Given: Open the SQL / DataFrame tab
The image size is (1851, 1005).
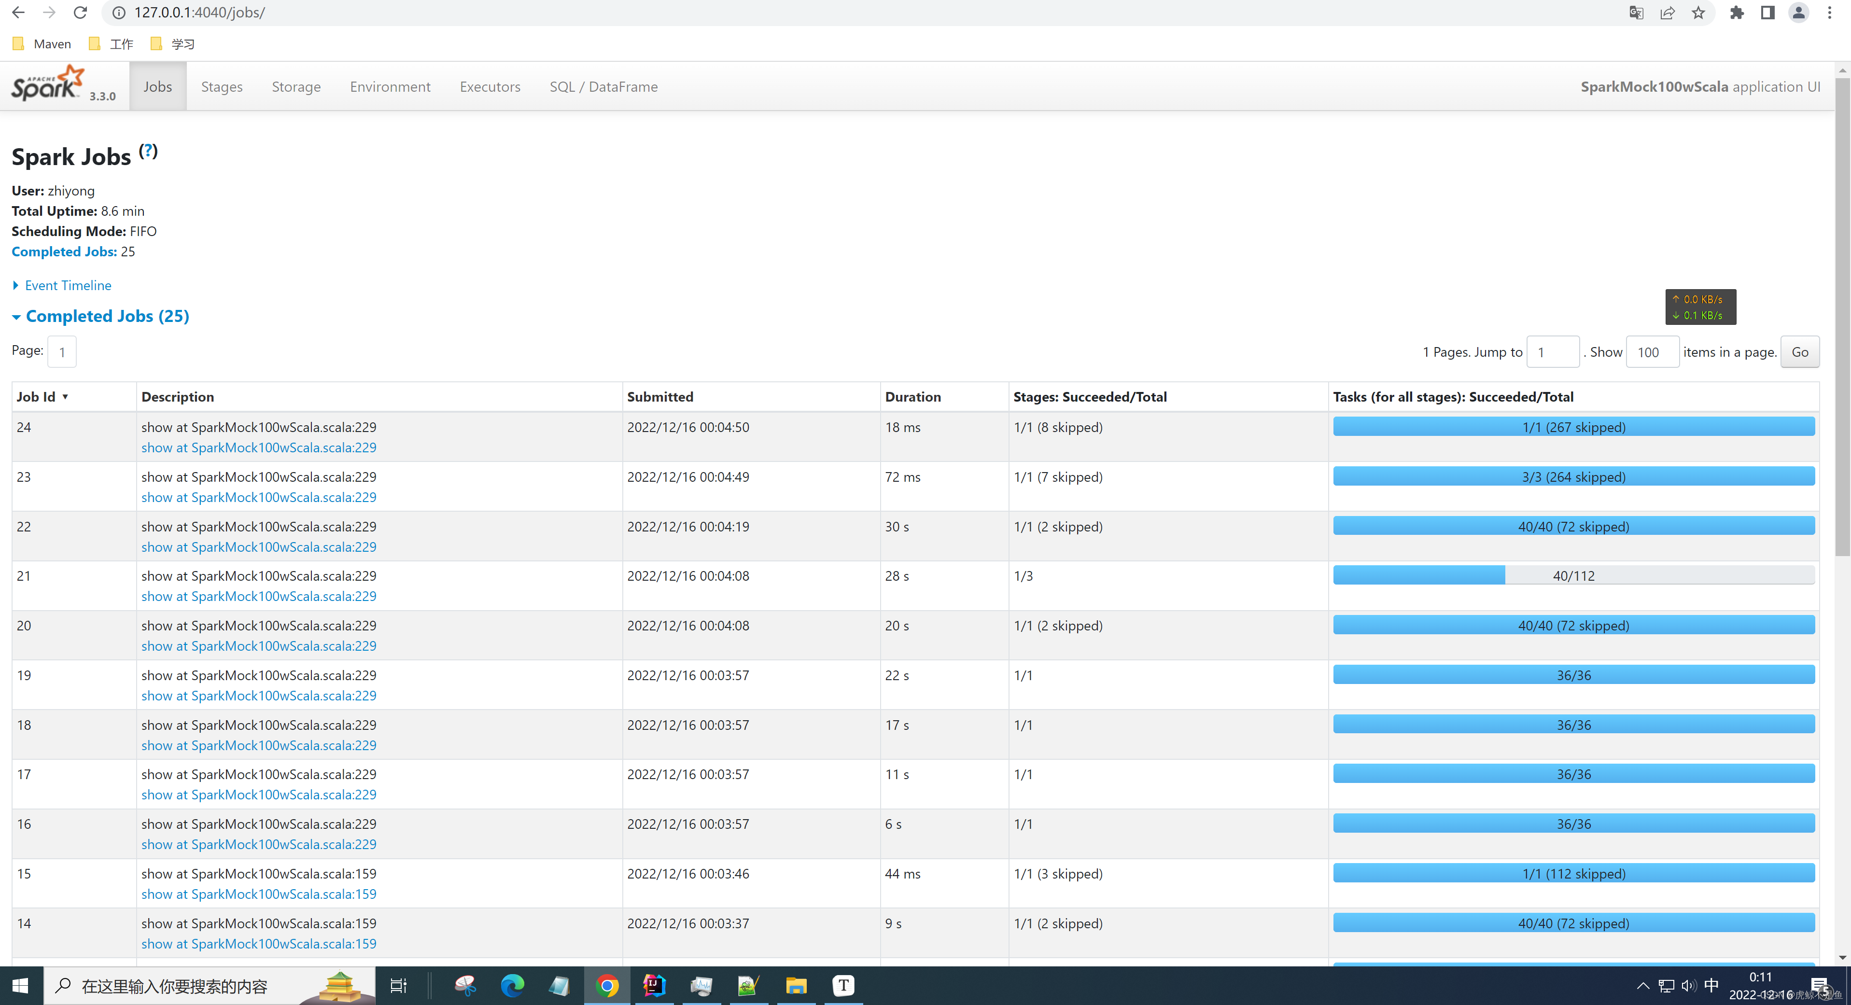Looking at the screenshot, I should coord(603,86).
